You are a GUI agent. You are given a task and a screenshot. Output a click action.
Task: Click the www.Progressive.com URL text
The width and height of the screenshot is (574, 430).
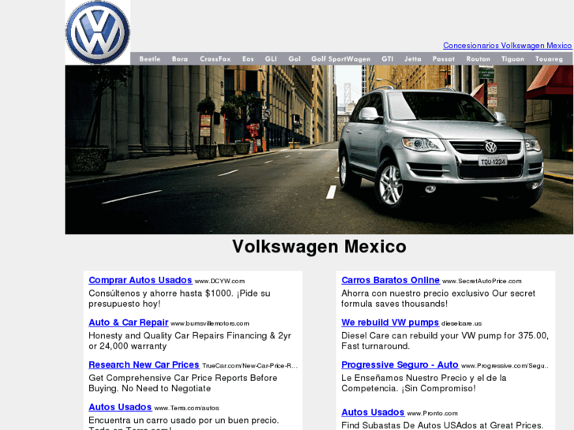[x=505, y=366]
